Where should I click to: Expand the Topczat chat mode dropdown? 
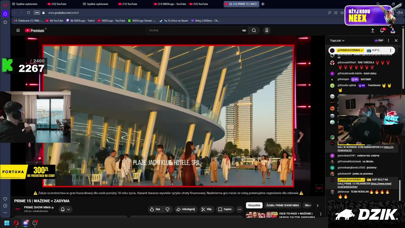[x=337, y=41]
